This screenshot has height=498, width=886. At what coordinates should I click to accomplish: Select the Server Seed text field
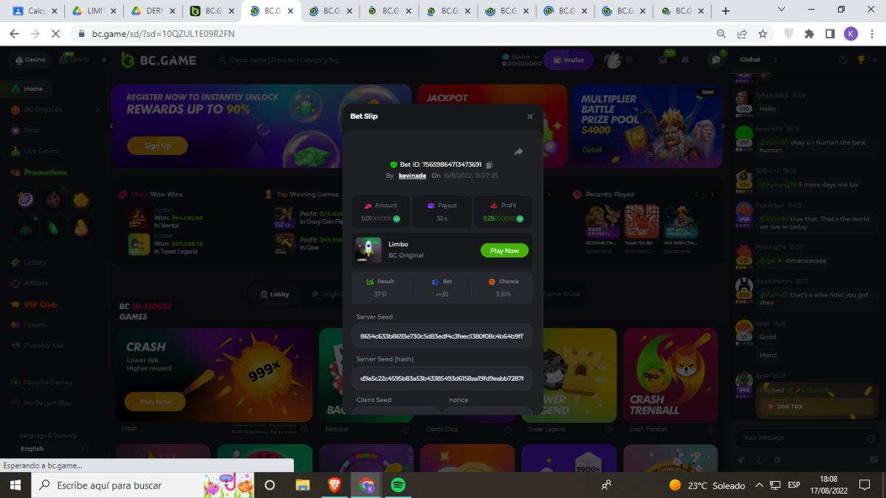442,336
